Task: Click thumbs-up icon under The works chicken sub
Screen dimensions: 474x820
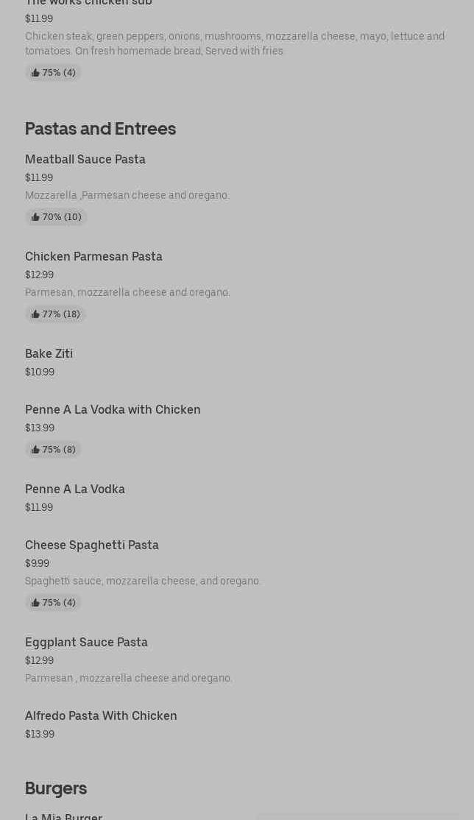Action: (x=35, y=73)
